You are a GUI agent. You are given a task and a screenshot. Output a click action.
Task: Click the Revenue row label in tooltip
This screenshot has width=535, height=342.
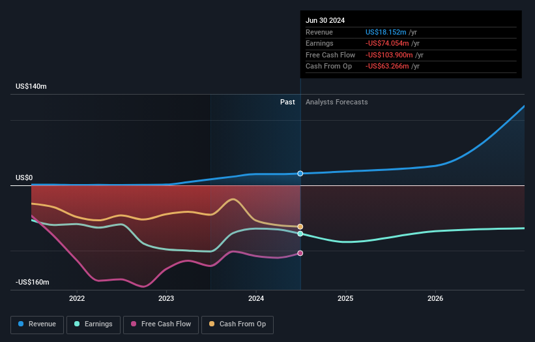[x=319, y=32]
